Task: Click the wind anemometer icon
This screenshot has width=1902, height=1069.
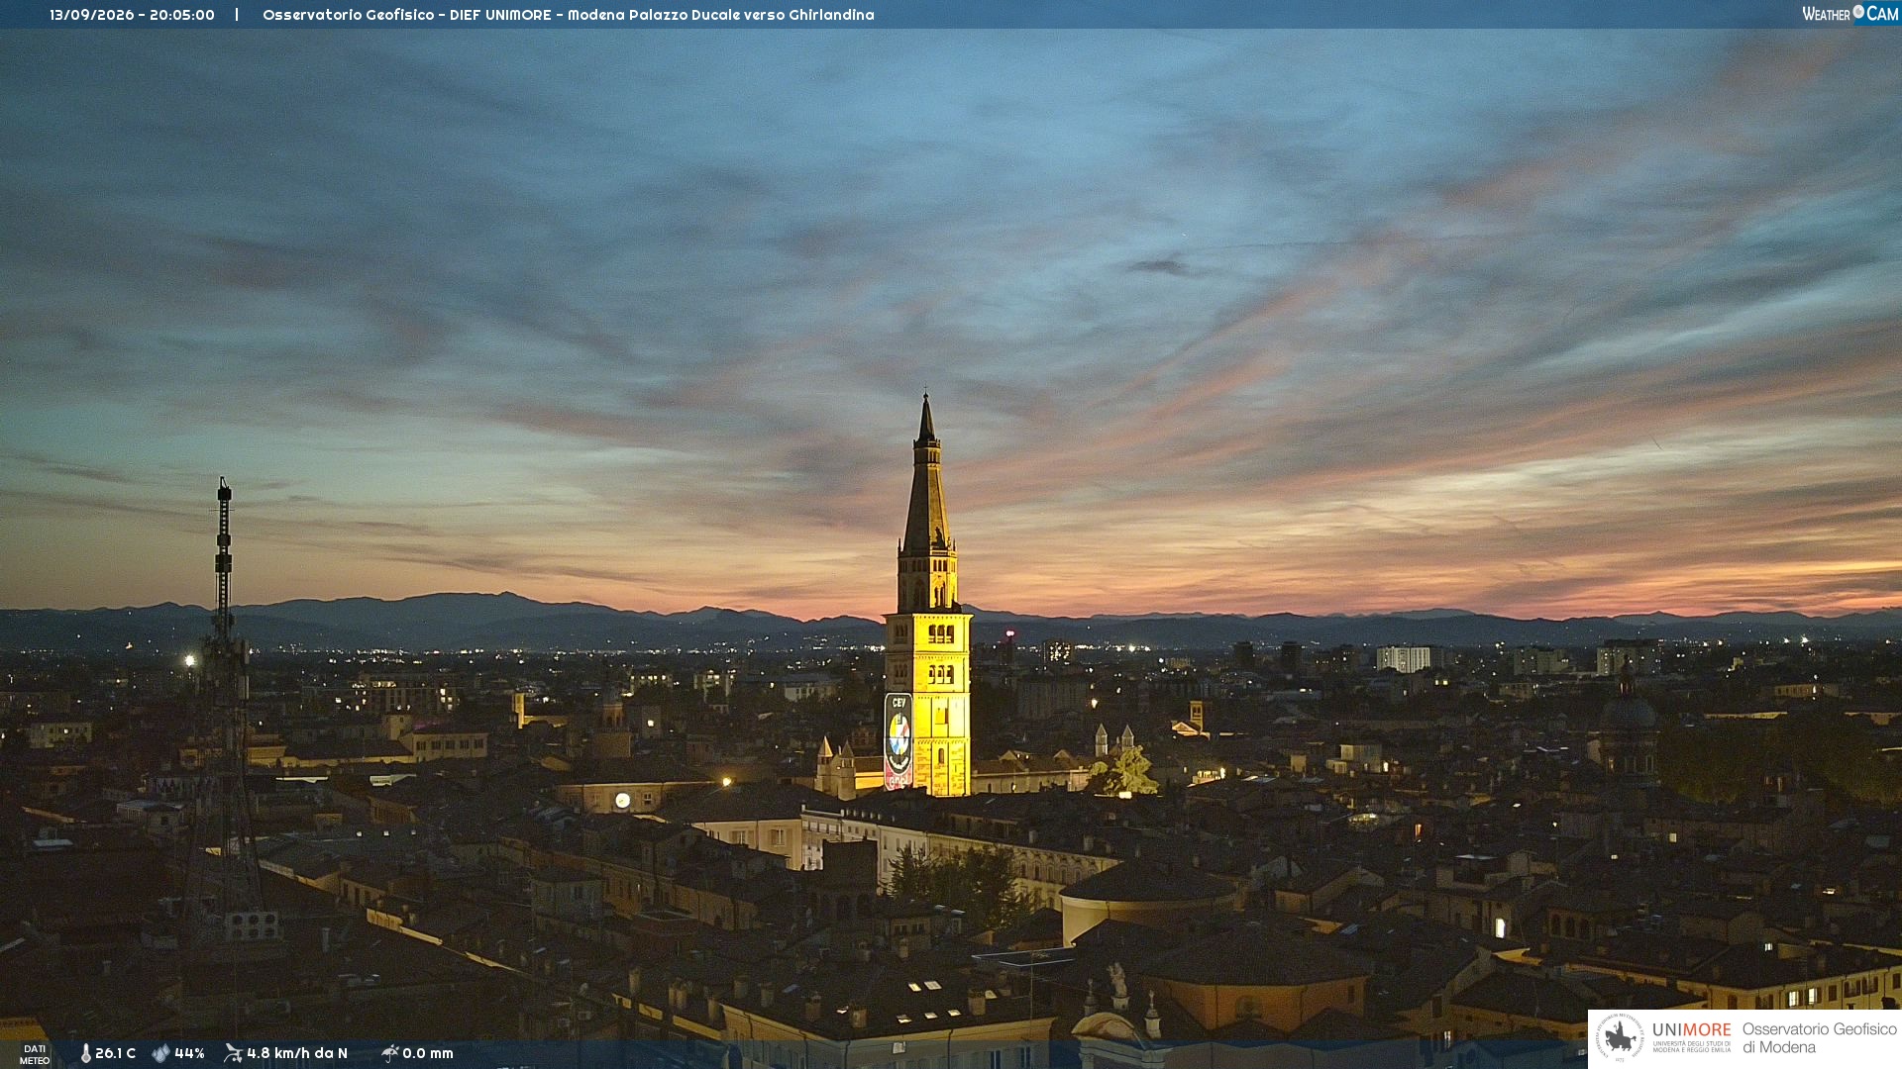Action: [x=233, y=1053]
